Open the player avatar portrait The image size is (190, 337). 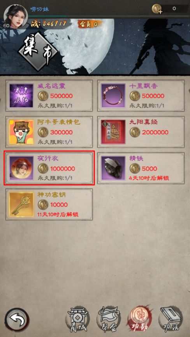coord(16,16)
